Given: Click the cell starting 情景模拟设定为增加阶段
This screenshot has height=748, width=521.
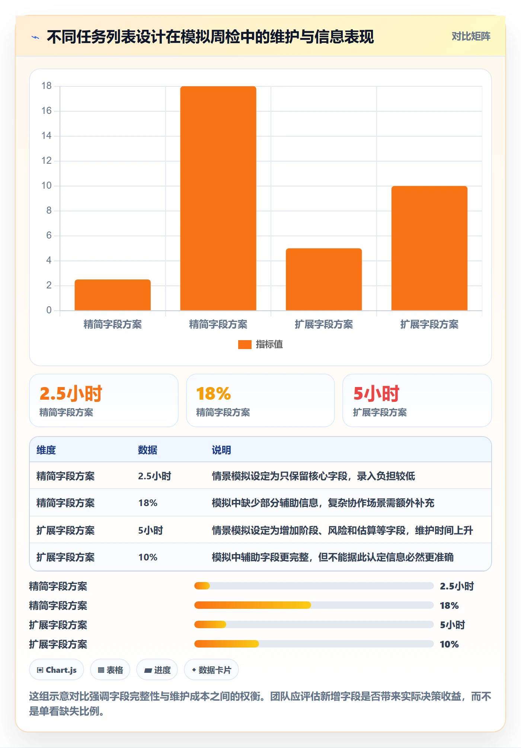Looking at the screenshot, I should tap(342, 530).
